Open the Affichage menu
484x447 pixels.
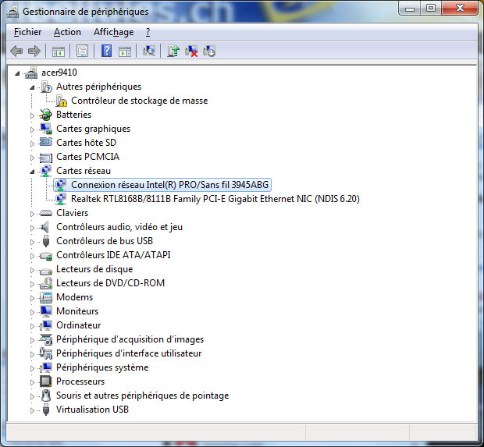(114, 32)
